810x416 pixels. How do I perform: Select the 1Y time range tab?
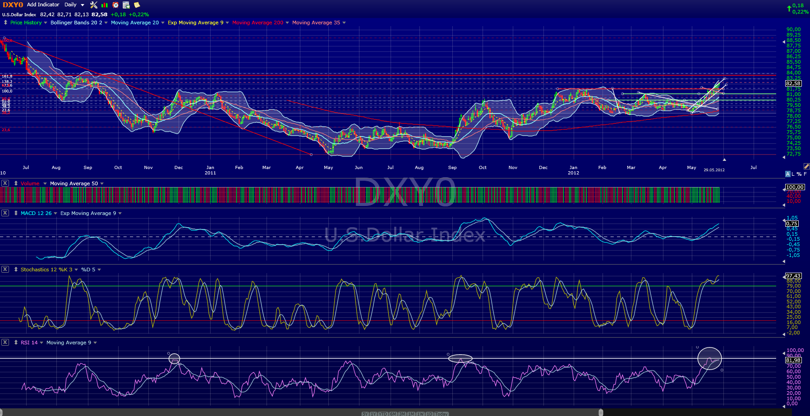373,414
